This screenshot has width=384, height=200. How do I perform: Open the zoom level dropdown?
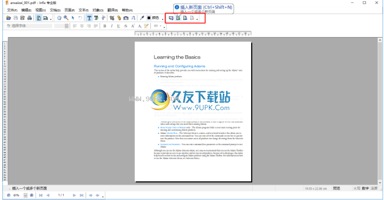[26, 195]
